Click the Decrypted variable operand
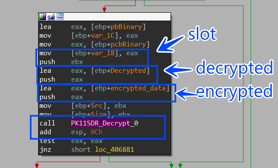278x168 pixels. point(128,71)
